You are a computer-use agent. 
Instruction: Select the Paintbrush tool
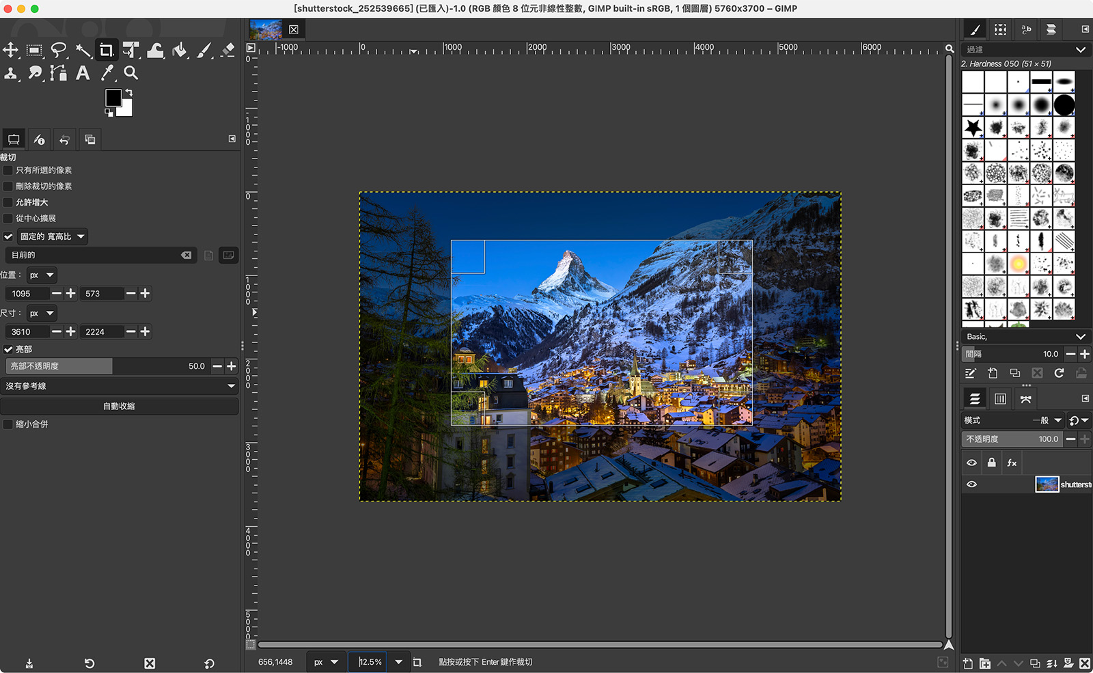(x=204, y=50)
